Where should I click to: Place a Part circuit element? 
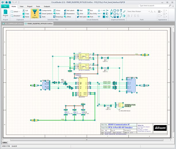(x=79, y=10)
